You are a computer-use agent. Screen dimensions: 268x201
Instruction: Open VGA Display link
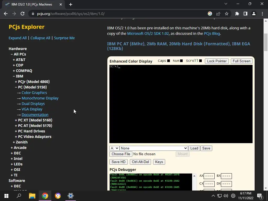click(x=32, y=109)
